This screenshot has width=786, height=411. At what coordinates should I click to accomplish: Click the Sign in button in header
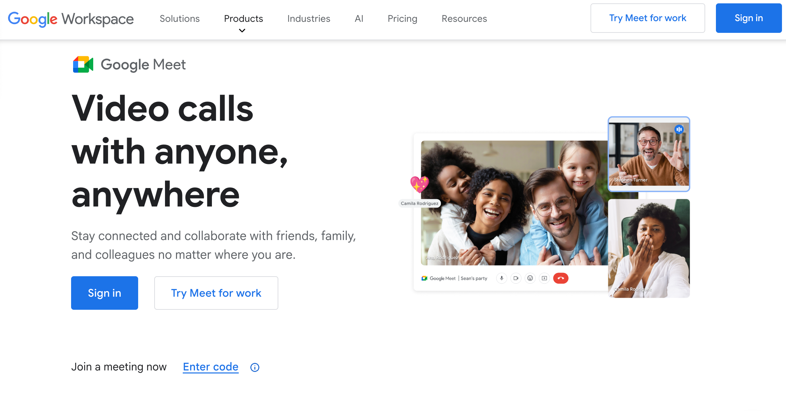[x=749, y=18]
